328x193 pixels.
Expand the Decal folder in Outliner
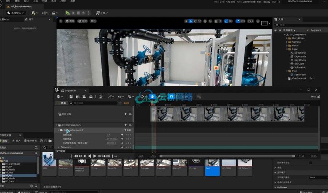(x=287, y=46)
